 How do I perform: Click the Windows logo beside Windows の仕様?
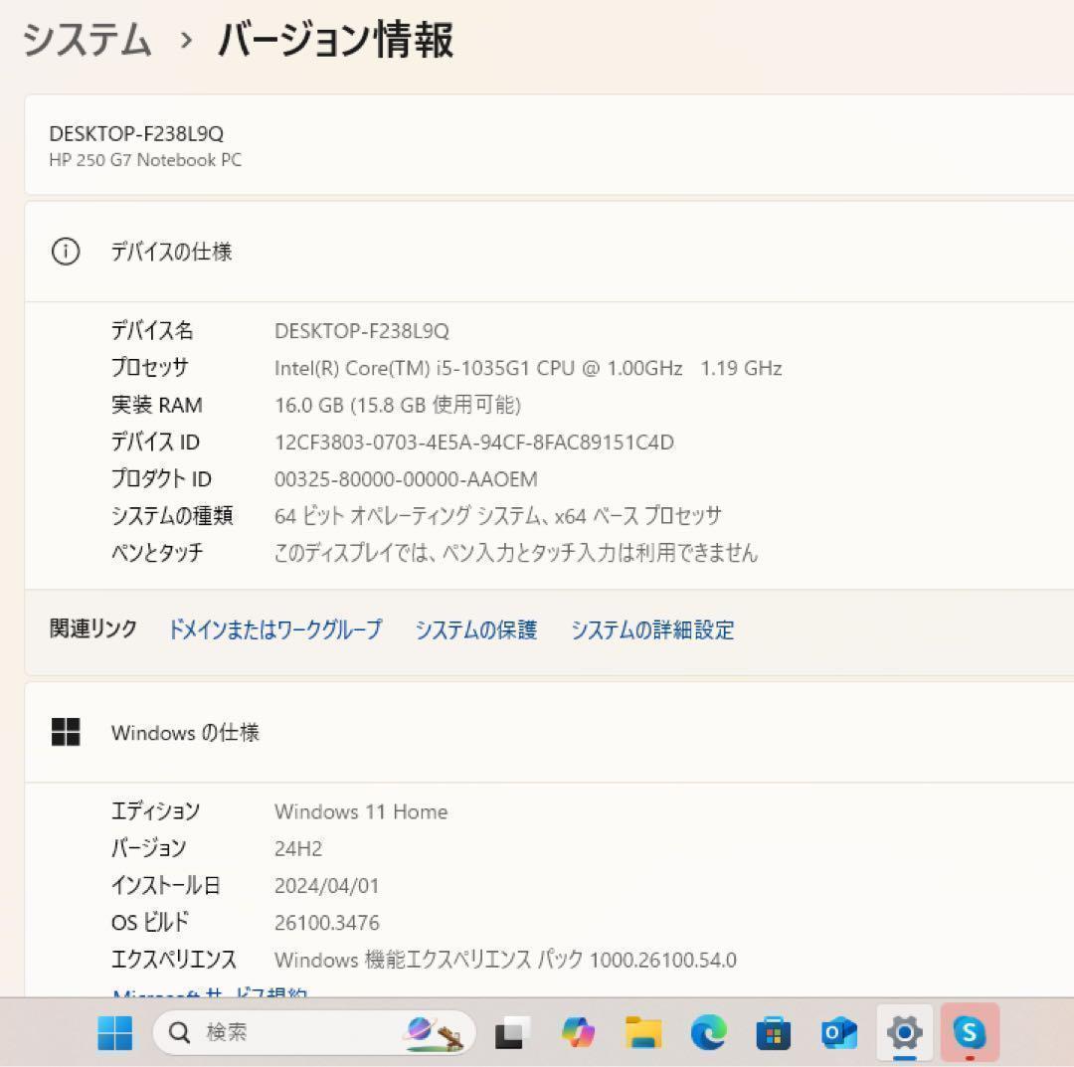click(x=67, y=732)
